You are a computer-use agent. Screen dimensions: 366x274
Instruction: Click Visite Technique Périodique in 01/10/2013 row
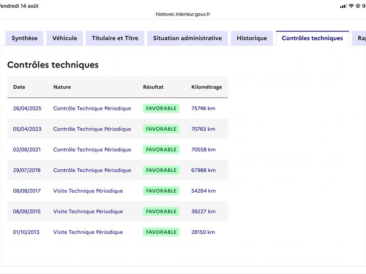pos(88,232)
